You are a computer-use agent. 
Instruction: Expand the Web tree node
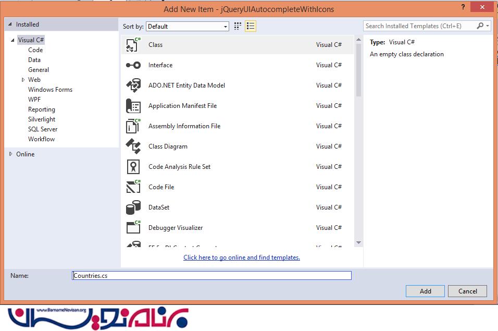pos(23,80)
